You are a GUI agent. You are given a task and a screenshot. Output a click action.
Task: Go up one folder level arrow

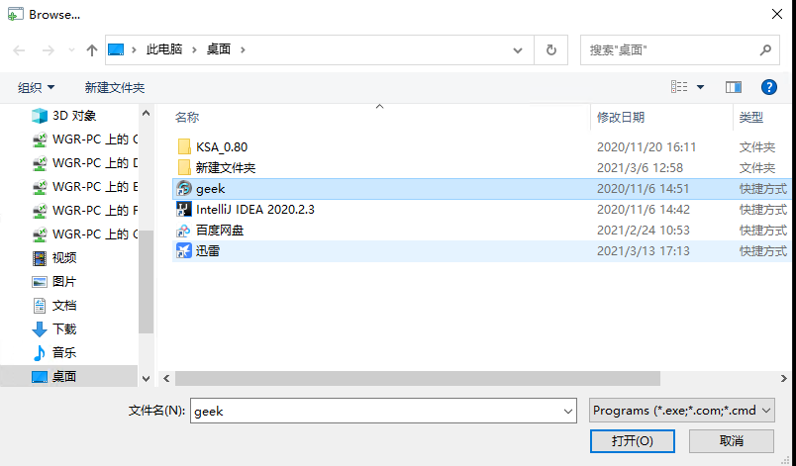coord(92,49)
